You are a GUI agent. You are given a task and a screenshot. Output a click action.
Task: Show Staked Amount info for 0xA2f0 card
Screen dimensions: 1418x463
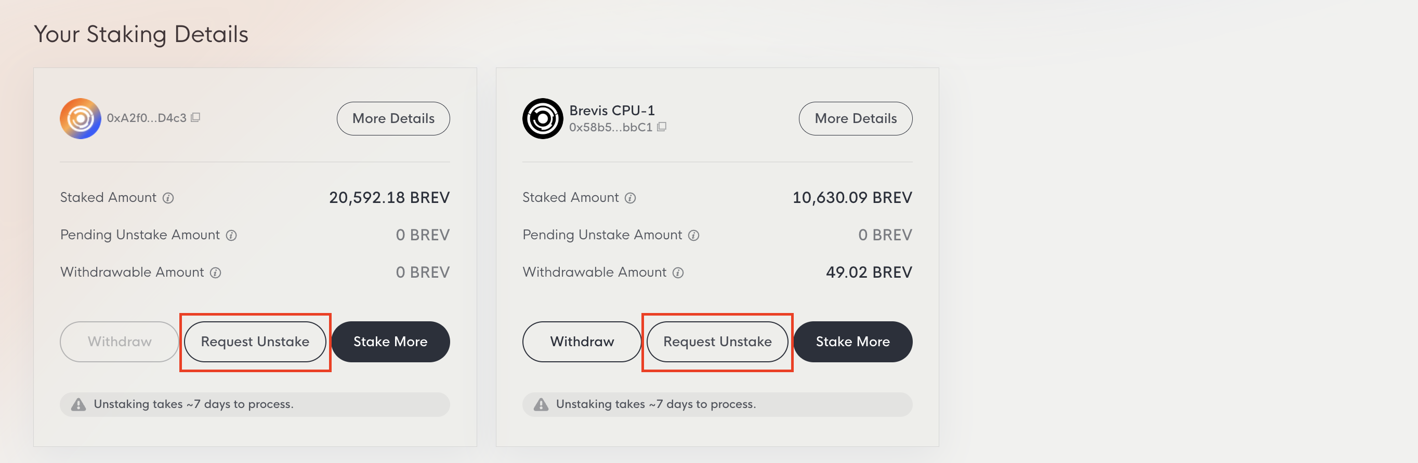pyautogui.click(x=168, y=198)
